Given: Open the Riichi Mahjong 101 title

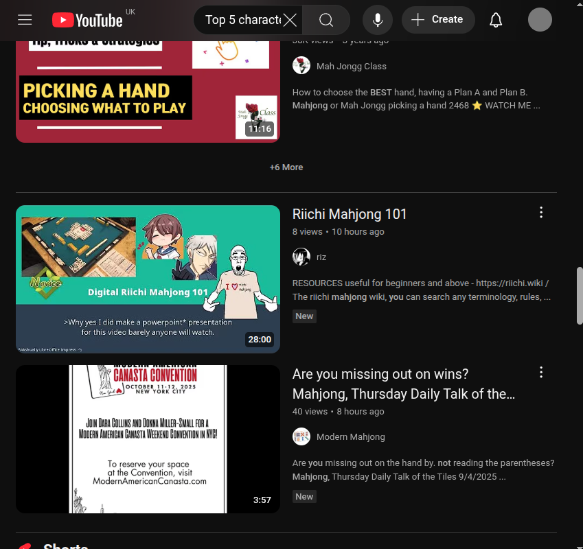Looking at the screenshot, I should click(349, 214).
